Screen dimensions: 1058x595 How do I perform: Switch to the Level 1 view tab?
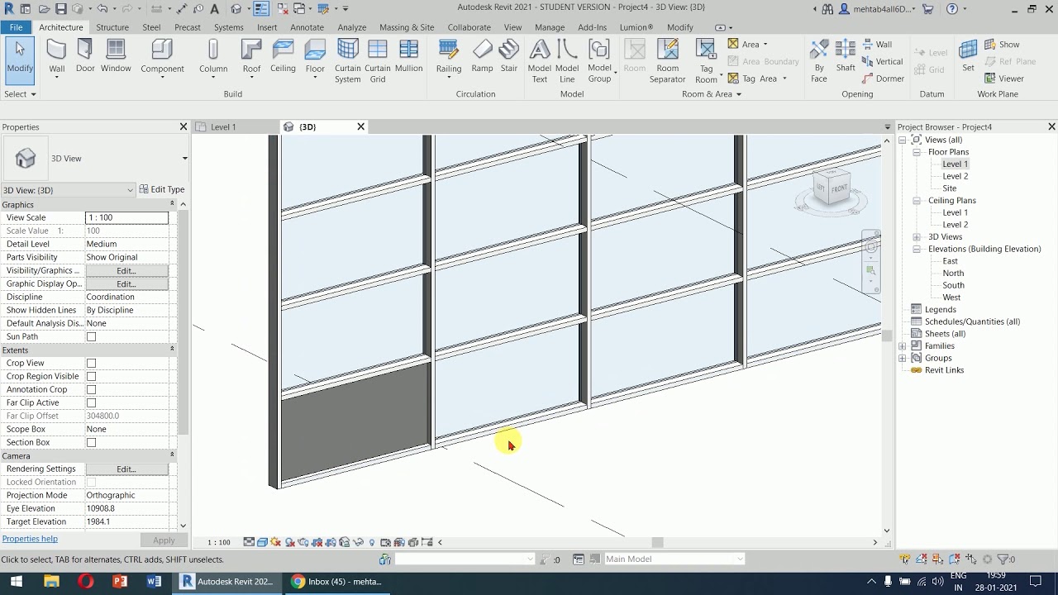coord(223,127)
